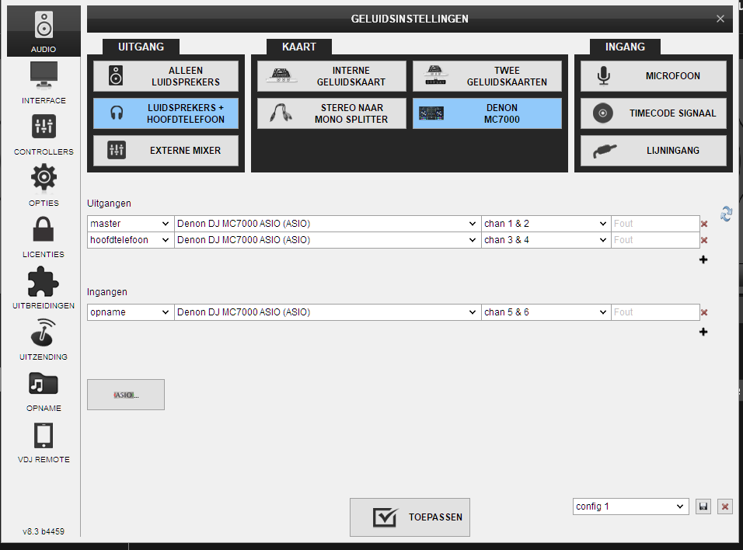Add a new output line under Uitgangen

tap(703, 259)
